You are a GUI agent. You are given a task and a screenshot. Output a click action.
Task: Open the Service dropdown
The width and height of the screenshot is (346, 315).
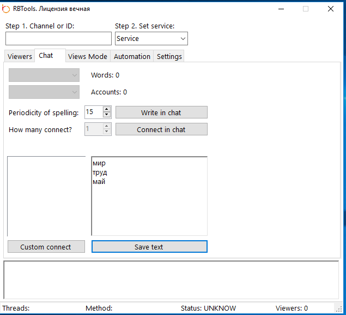point(151,39)
